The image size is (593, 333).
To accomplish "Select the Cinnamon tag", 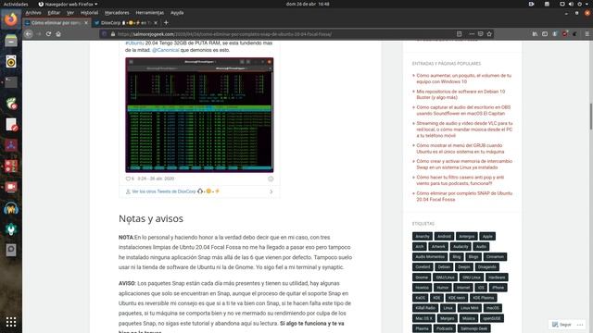I will coord(495,257).
